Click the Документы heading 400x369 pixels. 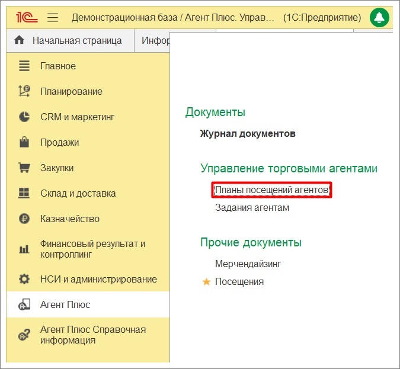coord(215,112)
